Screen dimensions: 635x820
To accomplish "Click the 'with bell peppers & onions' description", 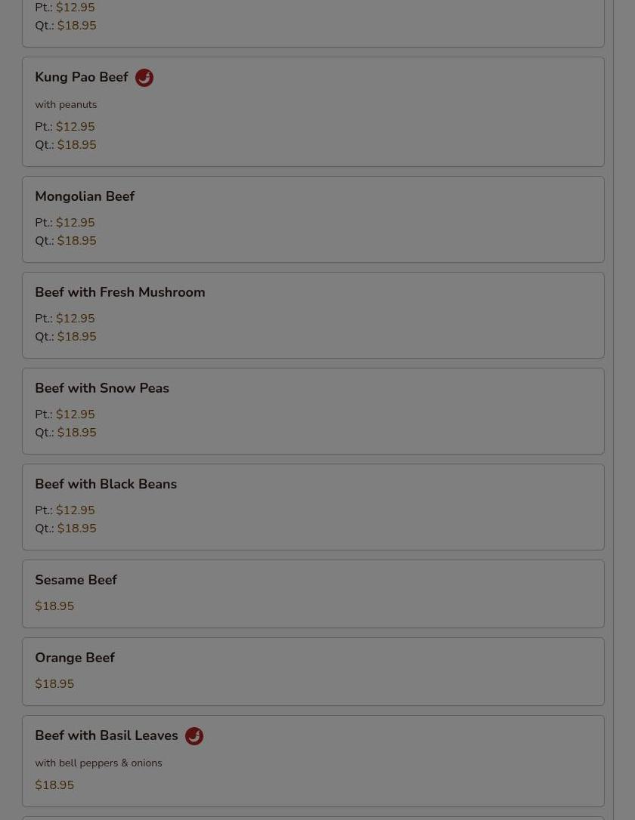I will (98, 763).
